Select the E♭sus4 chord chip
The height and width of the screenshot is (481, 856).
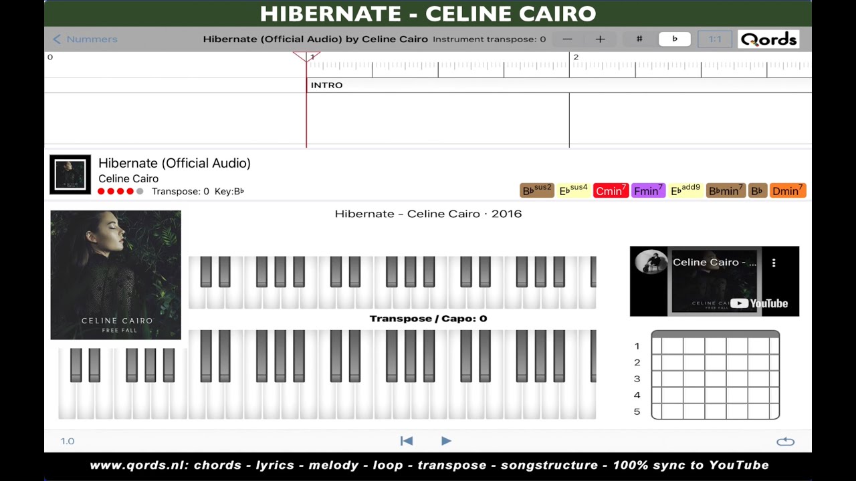click(573, 190)
